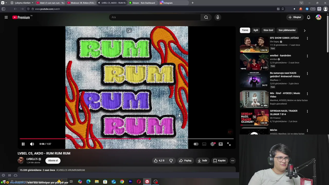Switch to theater mode
Viewport: 329px width, 185px height.
[x=221, y=144]
